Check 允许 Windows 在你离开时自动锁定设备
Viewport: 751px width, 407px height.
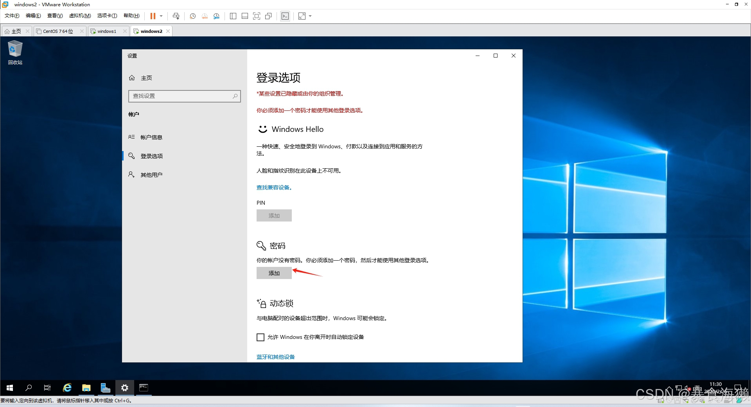261,337
